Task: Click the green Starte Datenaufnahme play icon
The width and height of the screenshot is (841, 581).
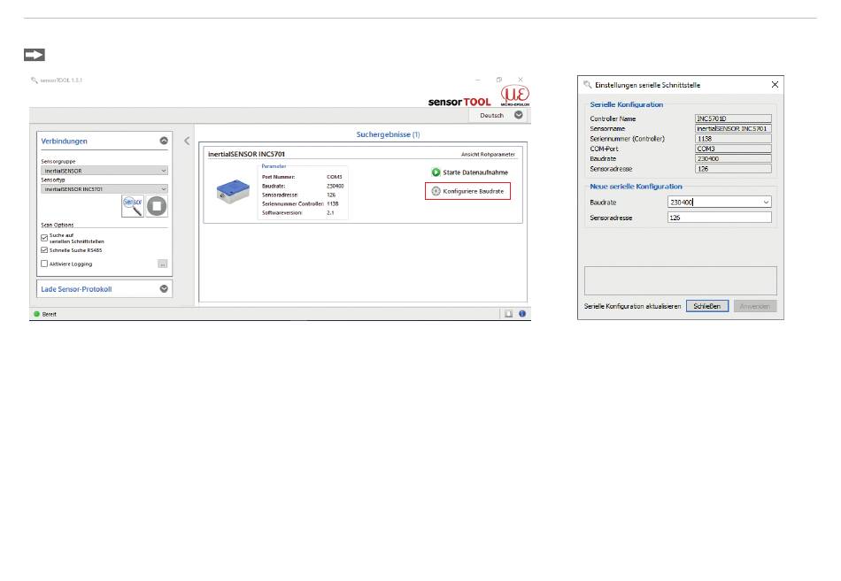Action: [x=436, y=172]
